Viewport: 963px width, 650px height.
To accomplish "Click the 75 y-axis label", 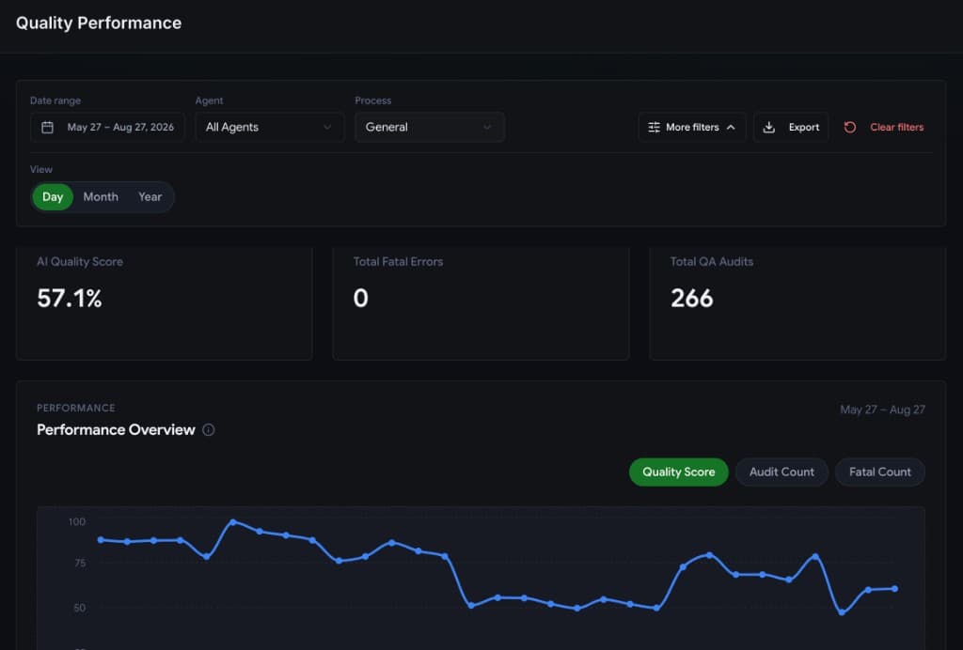I will [80, 563].
